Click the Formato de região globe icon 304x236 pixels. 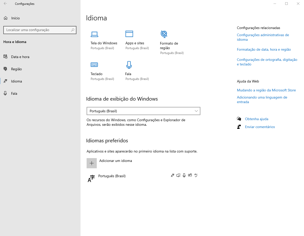(164, 34)
